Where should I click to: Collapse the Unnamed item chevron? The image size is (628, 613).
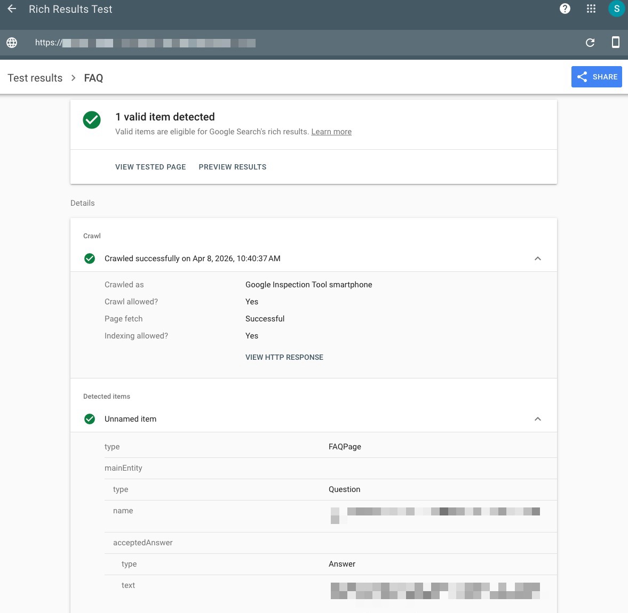click(x=537, y=419)
